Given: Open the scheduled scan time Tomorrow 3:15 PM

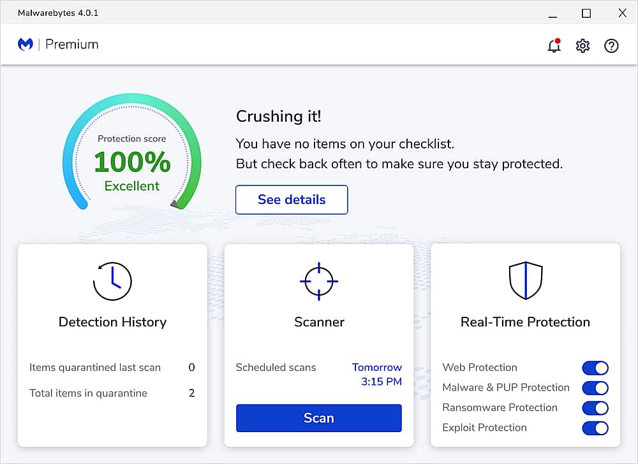Looking at the screenshot, I should 377,375.
